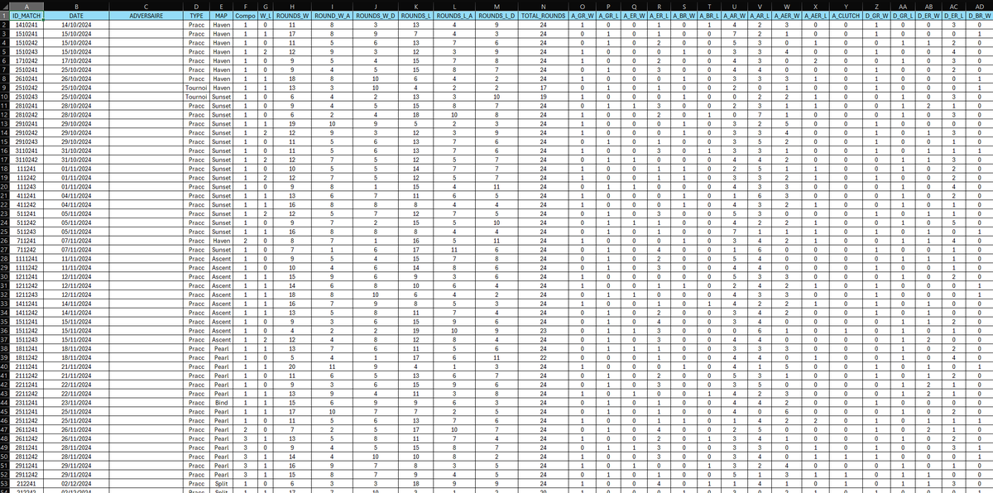Click the ID_MATCH header cell
Screen dimensions: 993x493
pyautogui.click(x=28, y=15)
